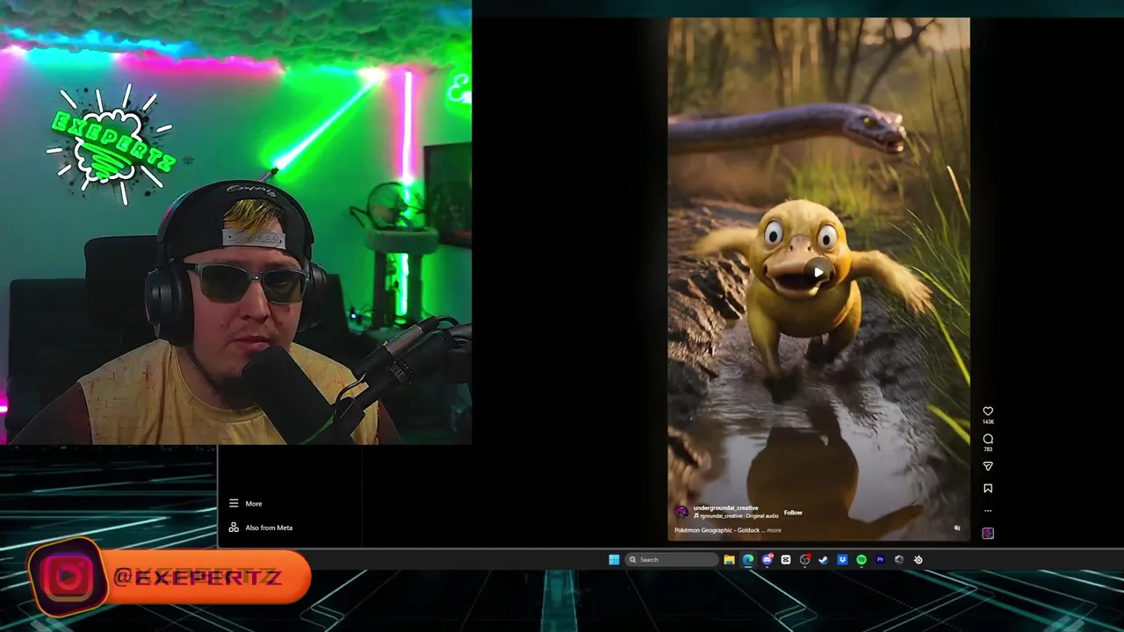Open the Windows Start menu
This screenshot has width=1124, height=632.
614,559
